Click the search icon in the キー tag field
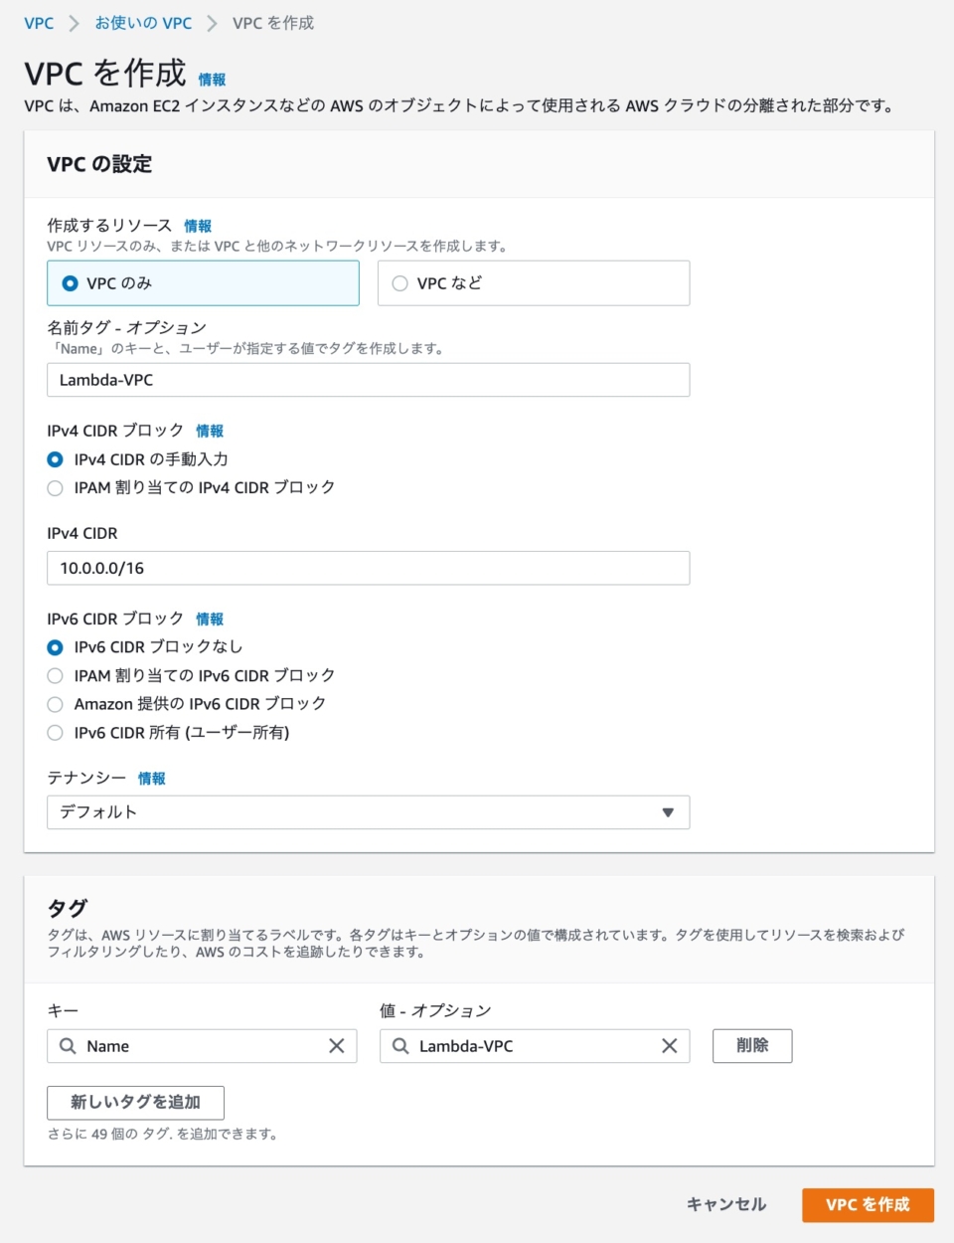Screen dimensions: 954x1243 67,1045
